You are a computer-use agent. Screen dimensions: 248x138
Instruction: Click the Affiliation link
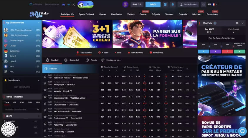click(36, 4)
